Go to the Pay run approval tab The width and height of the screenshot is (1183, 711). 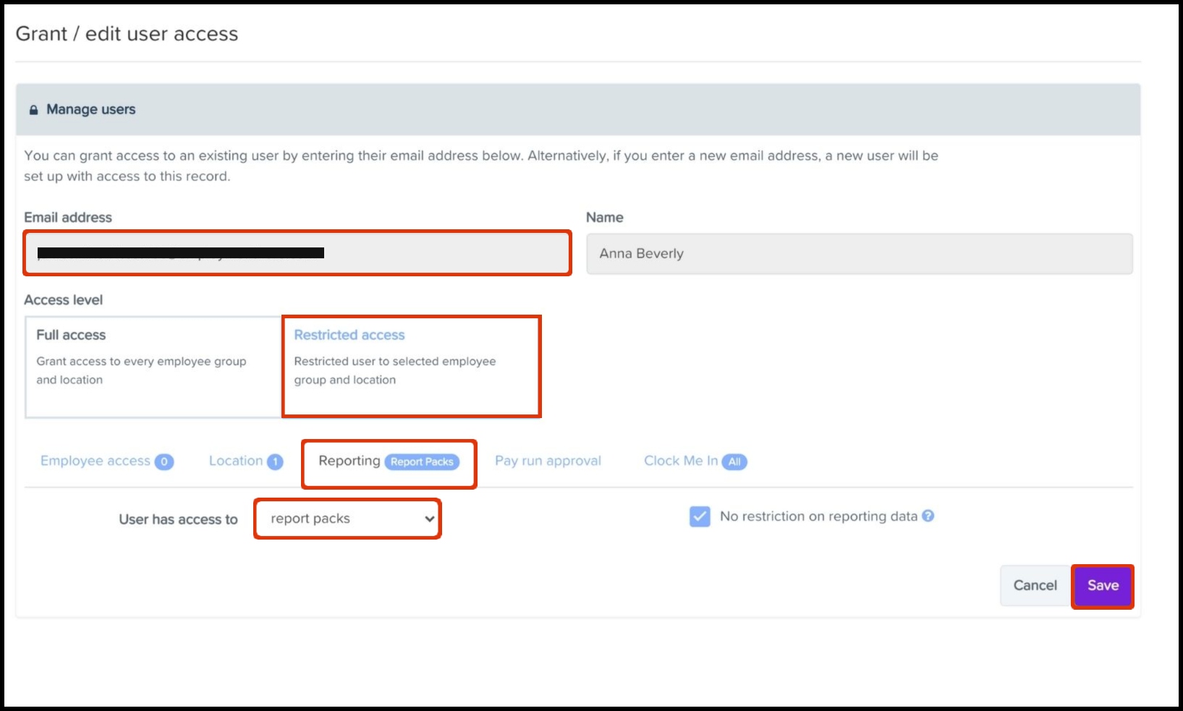tap(548, 461)
